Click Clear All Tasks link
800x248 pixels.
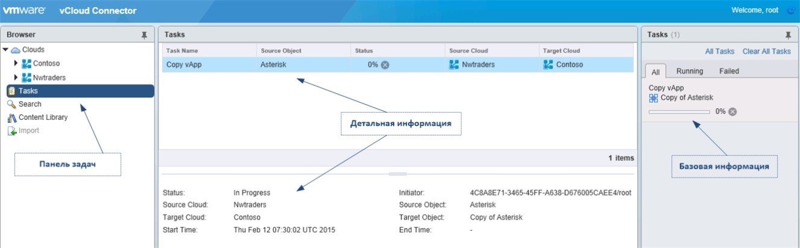pyautogui.click(x=767, y=52)
